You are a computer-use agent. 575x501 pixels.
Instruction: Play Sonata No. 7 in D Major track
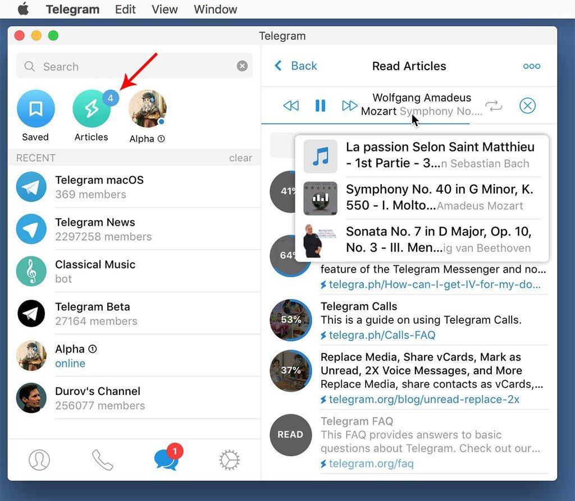(422, 240)
